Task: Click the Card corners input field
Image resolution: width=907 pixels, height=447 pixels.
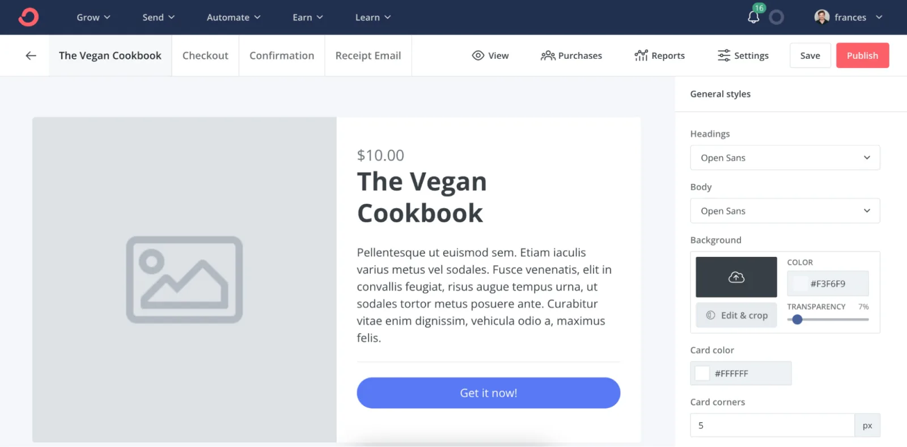Action: (x=772, y=425)
